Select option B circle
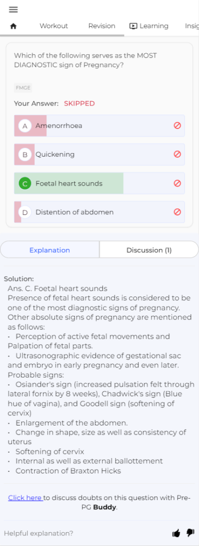Screen dimensions: 199x546 click(x=25, y=154)
